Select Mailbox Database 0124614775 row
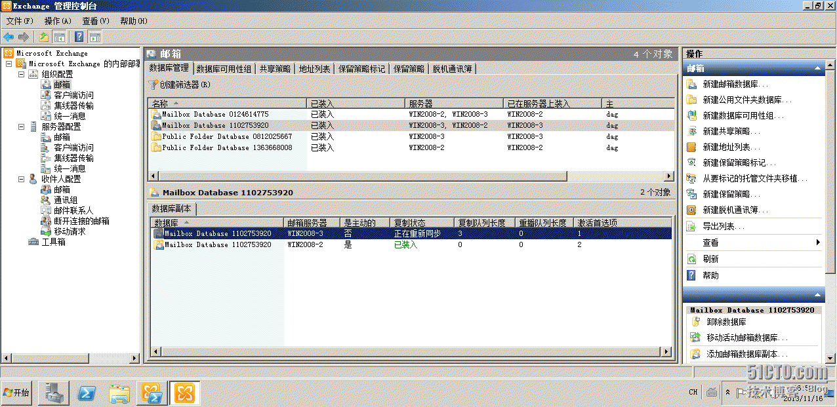This screenshot has height=407, width=837. pos(411,114)
